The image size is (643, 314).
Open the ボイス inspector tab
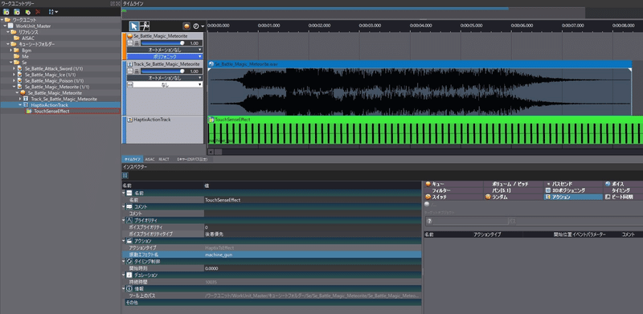624,184
